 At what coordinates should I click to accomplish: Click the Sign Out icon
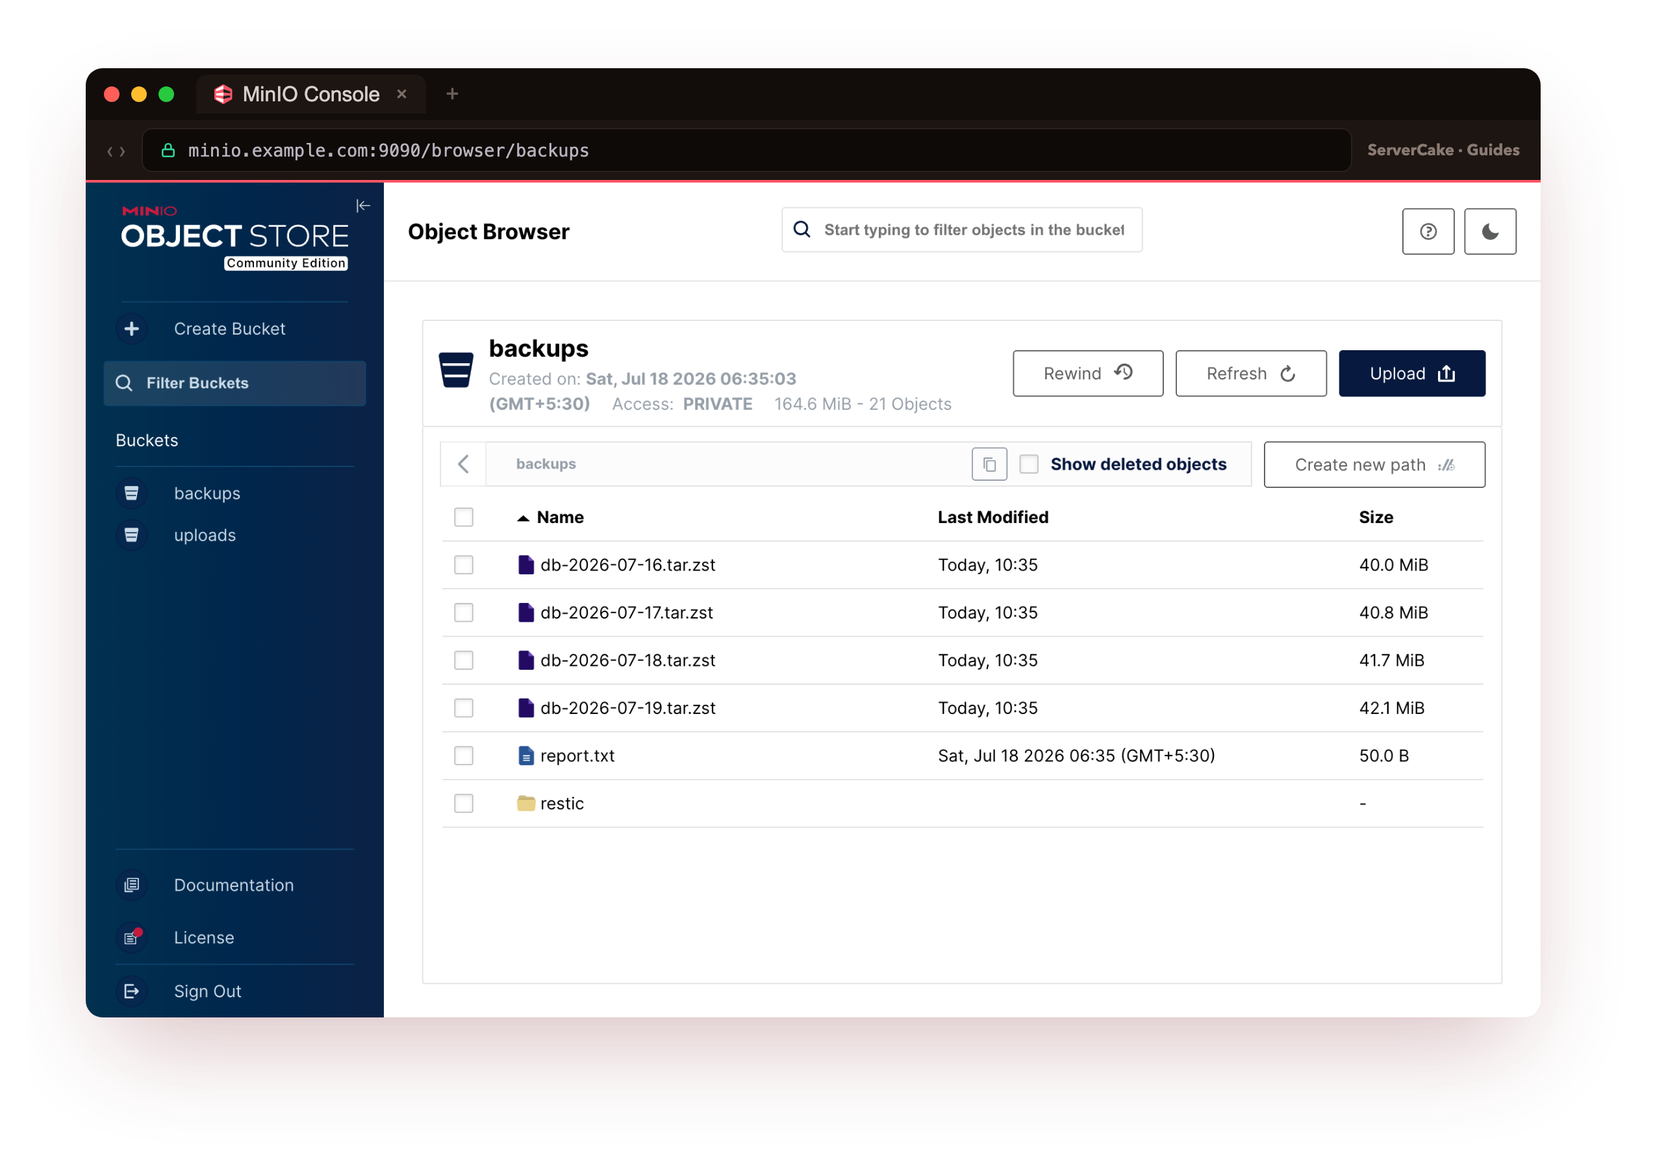pos(132,992)
